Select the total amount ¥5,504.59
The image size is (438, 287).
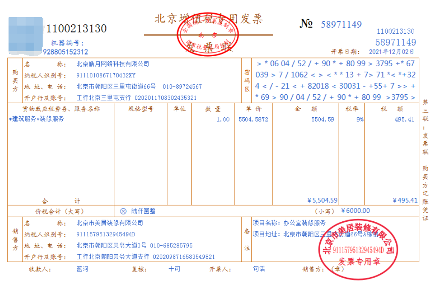coord(322,200)
